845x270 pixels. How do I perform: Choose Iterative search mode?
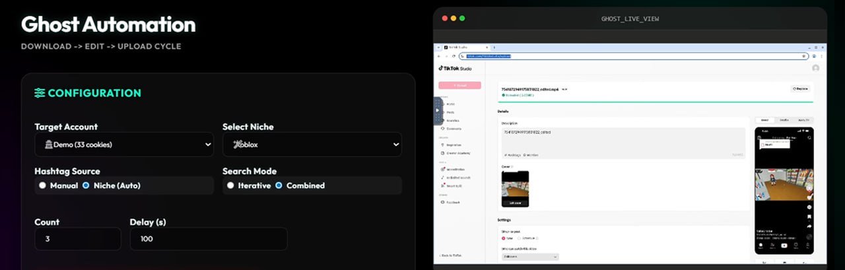tap(230, 186)
